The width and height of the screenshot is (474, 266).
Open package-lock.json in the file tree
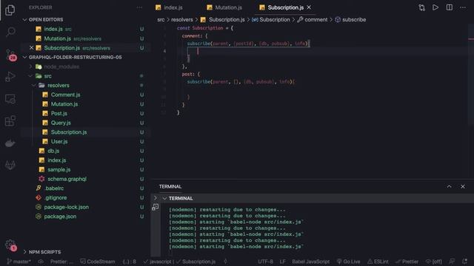(66, 207)
